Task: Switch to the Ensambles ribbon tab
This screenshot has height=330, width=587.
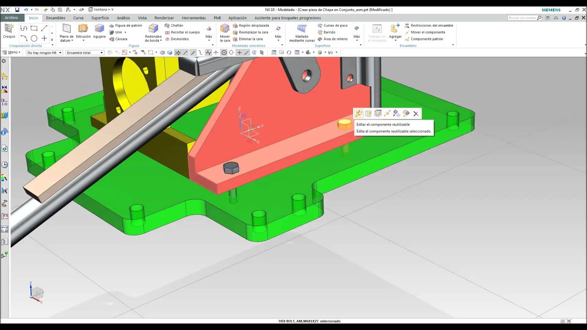Action: (55, 18)
